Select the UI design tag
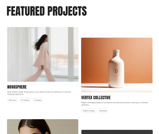159x134 pixels. tap(38, 100)
